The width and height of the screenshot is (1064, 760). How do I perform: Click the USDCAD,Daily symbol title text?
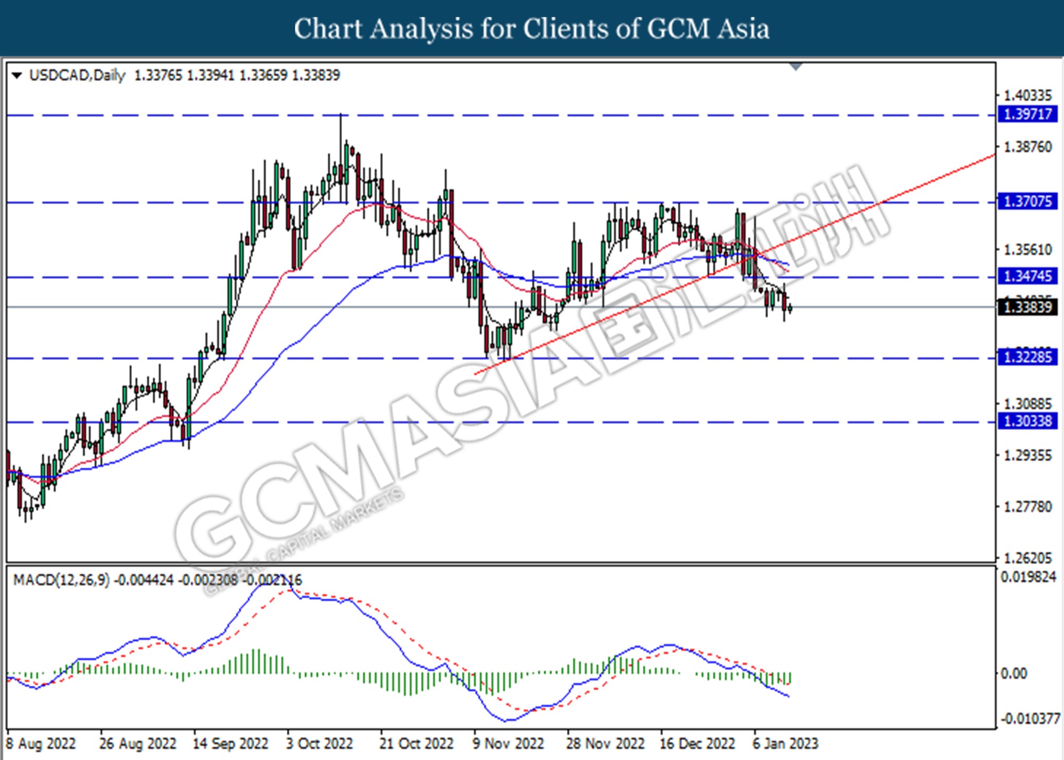click(x=77, y=76)
